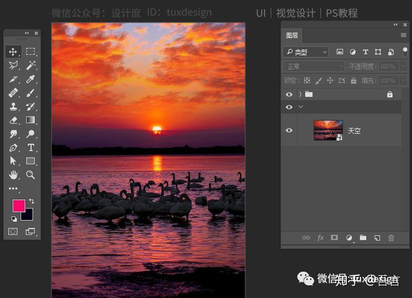Select the Dodge tool
This screenshot has width=412, height=298.
pos(31,134)
